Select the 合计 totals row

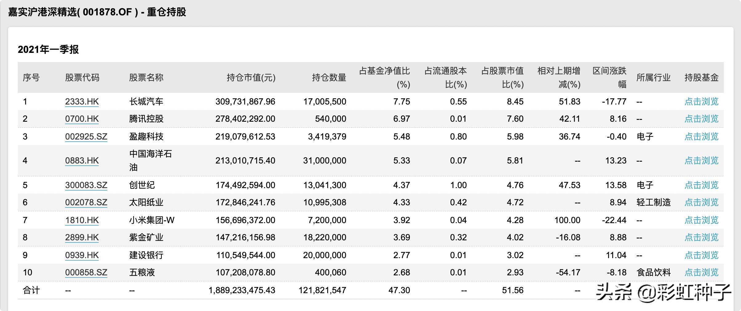pos(31,289)
